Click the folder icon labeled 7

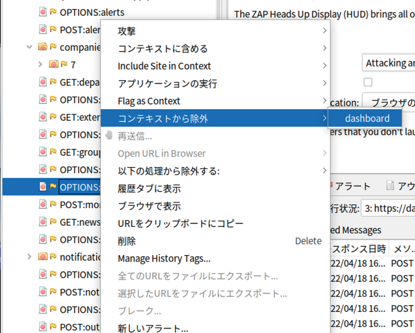54,64
